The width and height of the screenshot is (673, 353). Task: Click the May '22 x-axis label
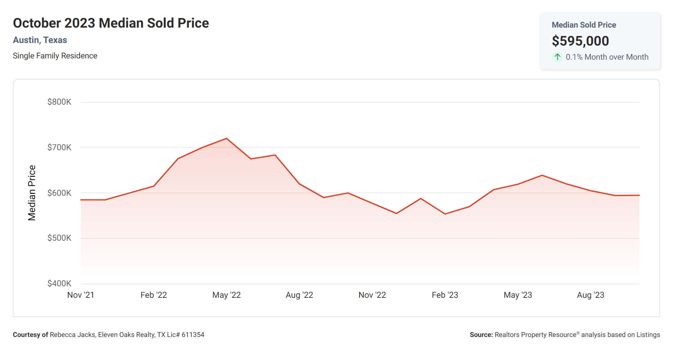226,295
